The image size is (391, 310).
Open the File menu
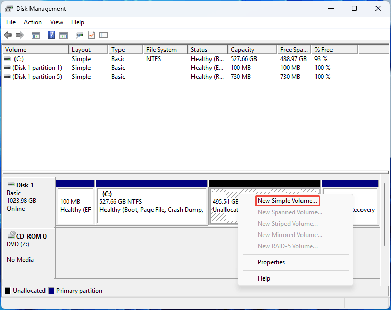click(11, 22)
